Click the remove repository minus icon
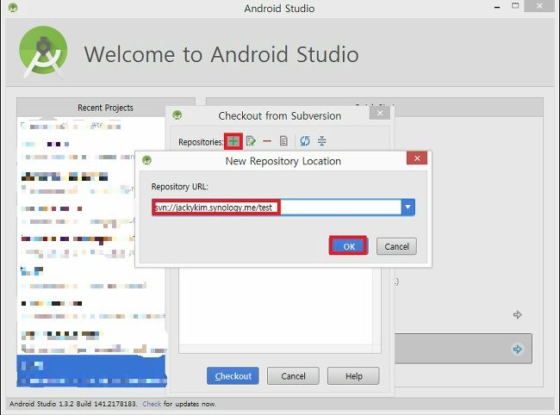 (x=267, y=141)
